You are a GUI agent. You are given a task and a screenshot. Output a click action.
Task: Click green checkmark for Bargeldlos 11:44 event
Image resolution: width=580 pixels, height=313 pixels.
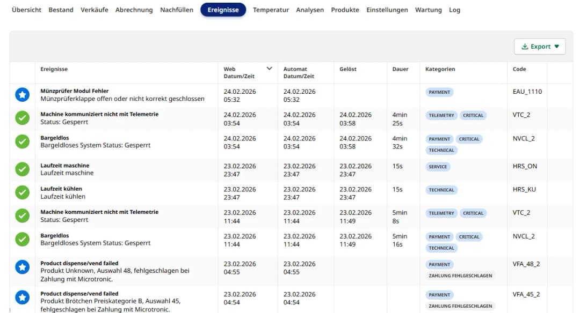(x=22, y=239)
